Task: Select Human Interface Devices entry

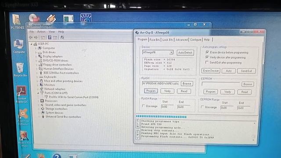Action: click(58, 69)
